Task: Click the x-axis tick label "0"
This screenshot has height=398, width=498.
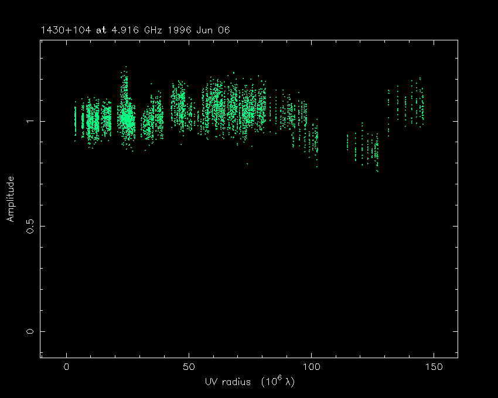Action: 67,368
